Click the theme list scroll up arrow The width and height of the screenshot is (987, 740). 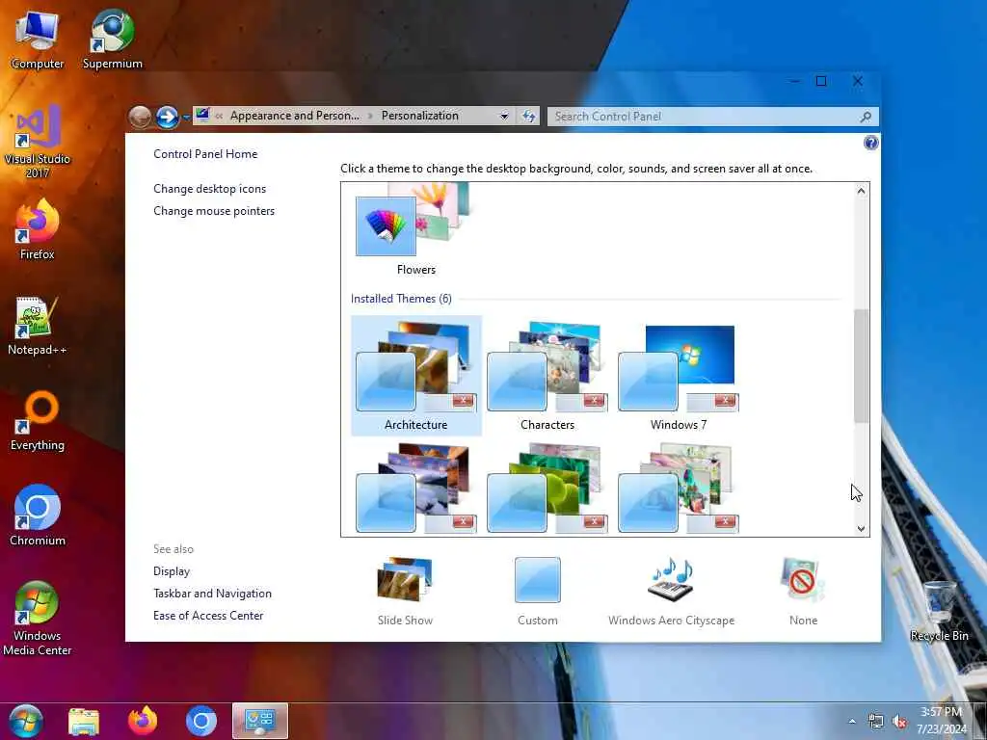click(x=861, y=191)
